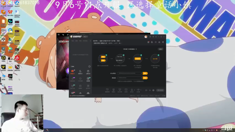Reveal the masked rtmp address with the eye icon
This screenshot has width=235, height=132.
point(141,73)
